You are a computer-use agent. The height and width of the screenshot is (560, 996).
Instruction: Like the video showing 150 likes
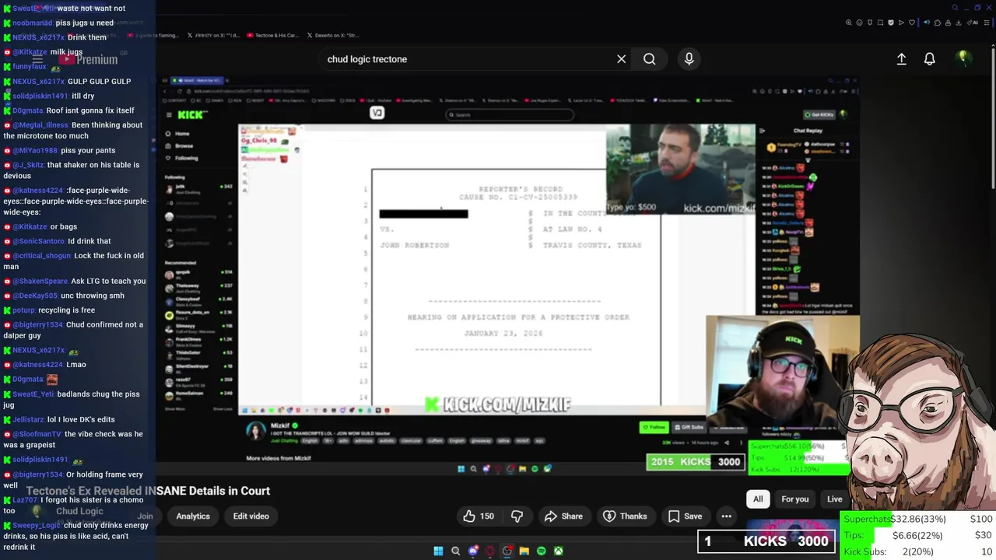click(479, 516)
